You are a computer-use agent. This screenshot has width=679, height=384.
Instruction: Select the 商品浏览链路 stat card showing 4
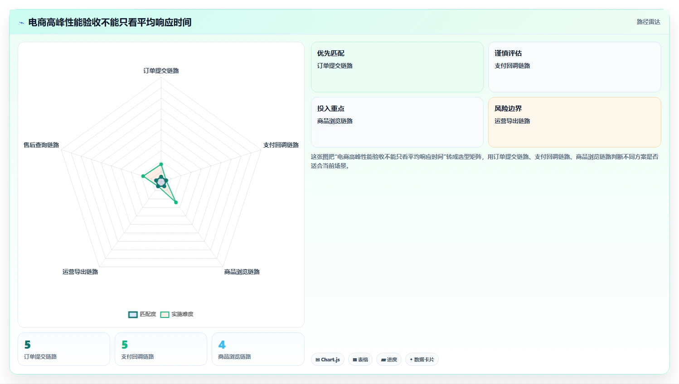(x=258, y=349)
